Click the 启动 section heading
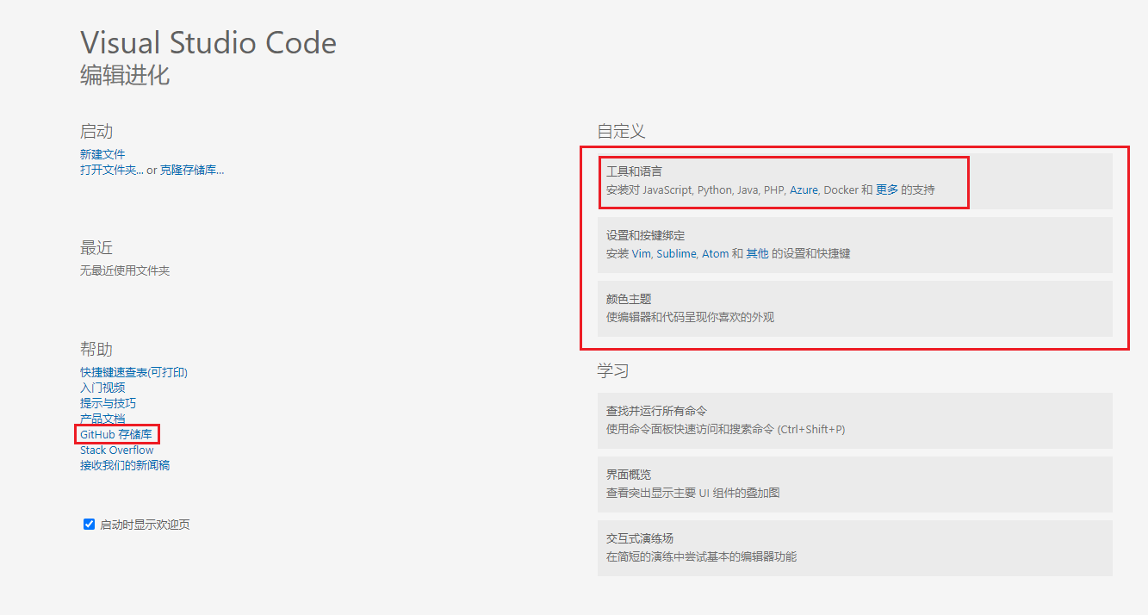1148x615 pixels. 96,132
